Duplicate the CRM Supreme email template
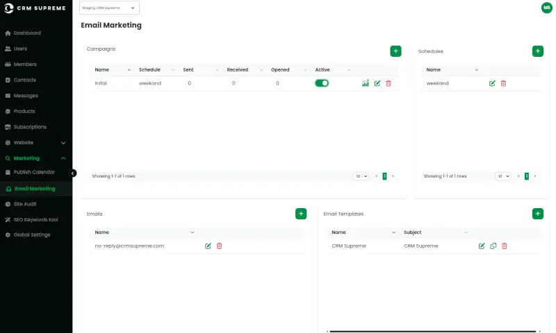The height and width of the screenshot is (333, 556). coord(493,246)
